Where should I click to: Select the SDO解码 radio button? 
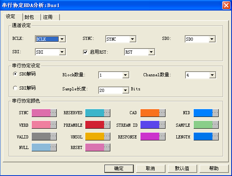click(15, 74)
